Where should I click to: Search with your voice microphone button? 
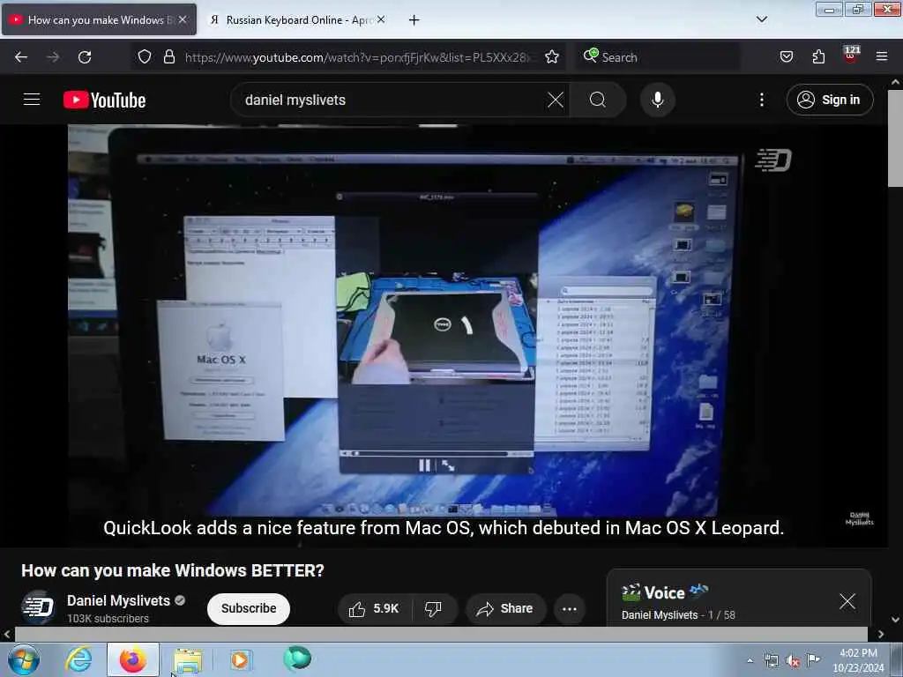[x=657, y=100]
